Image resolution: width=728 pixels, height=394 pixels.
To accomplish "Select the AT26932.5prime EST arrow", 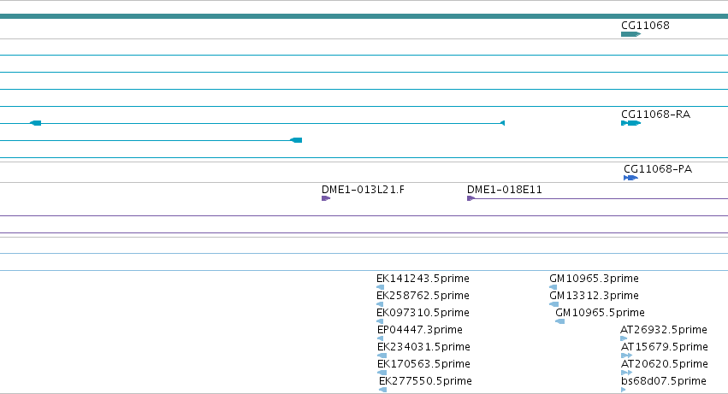I will pos(624,338).
